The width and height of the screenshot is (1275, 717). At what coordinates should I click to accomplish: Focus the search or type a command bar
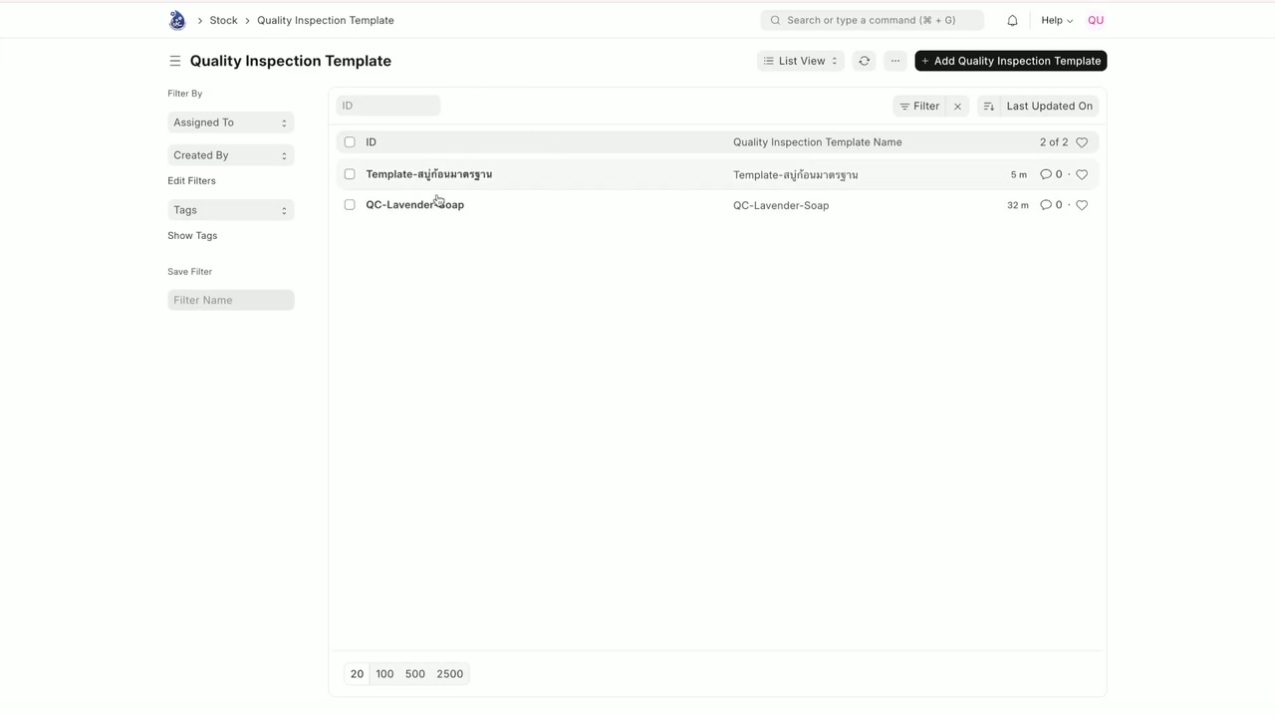coord(873,20)
